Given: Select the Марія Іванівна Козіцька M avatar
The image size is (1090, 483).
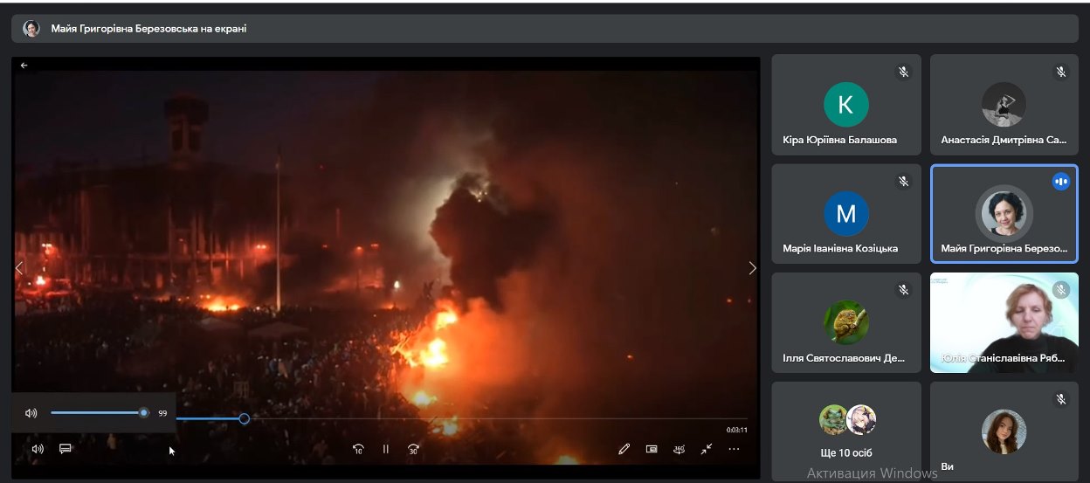Looking at the screenshot, I should [x=845, y=214].
